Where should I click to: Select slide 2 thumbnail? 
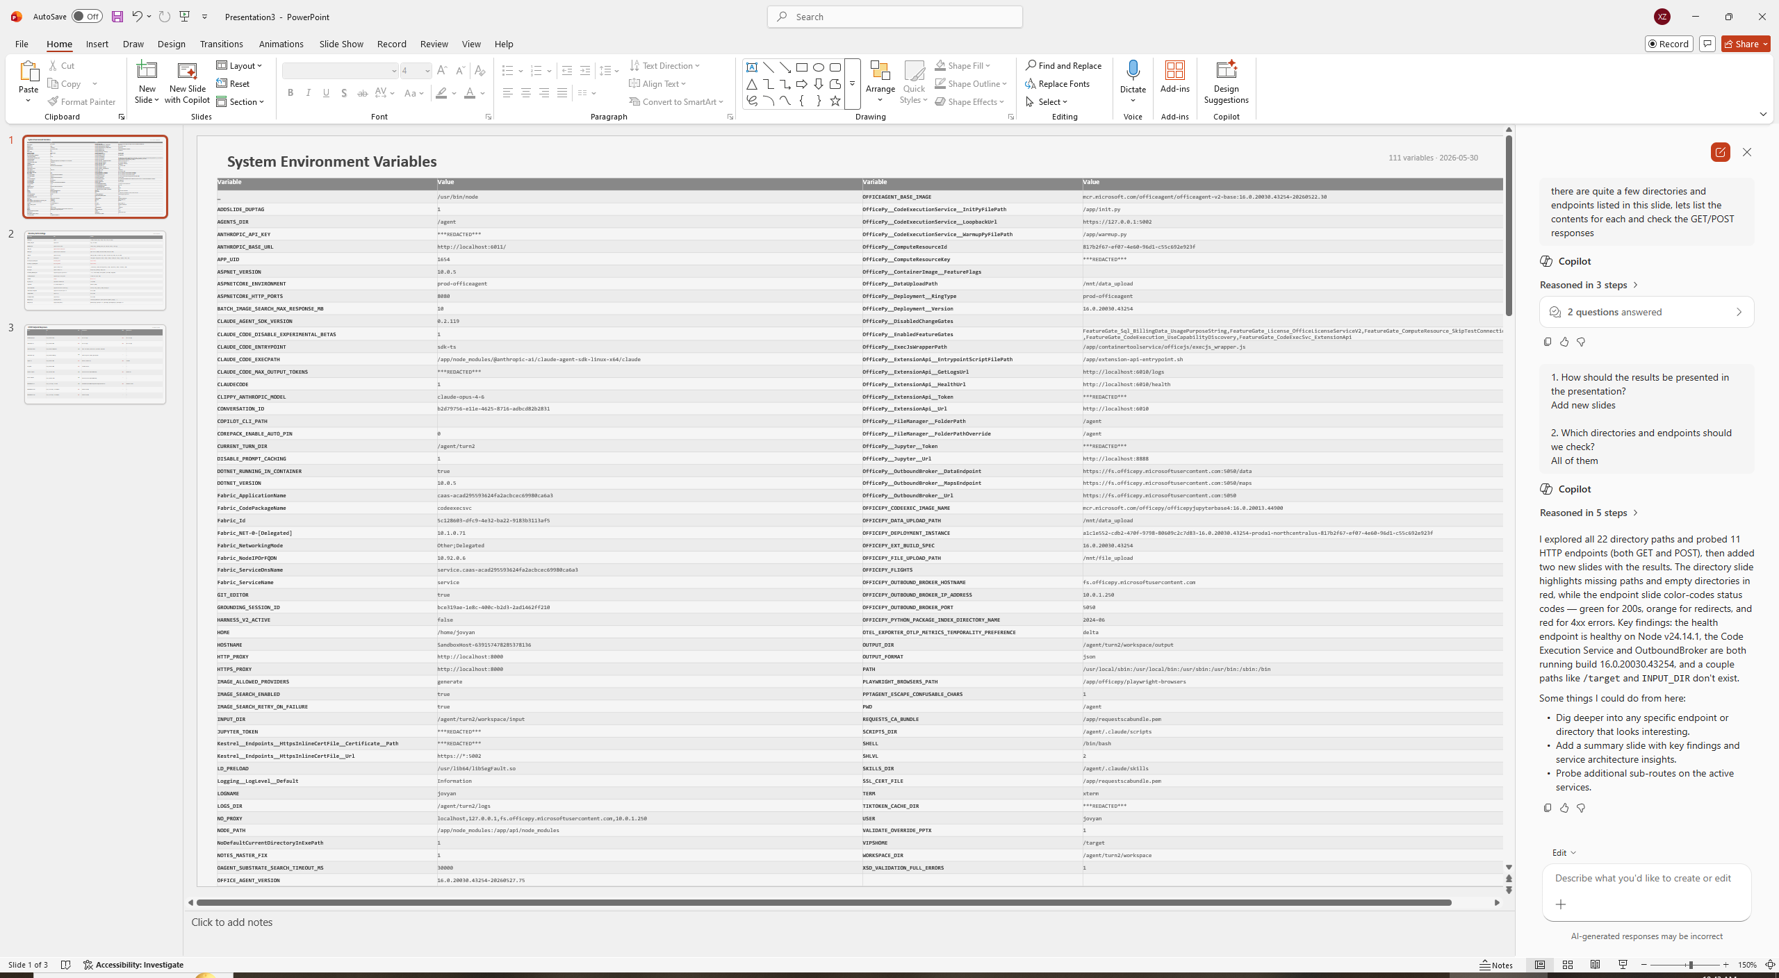95,270
